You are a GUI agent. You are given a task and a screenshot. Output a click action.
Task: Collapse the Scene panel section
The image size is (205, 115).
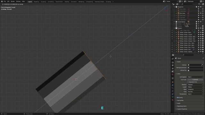[x=176, y=62]
